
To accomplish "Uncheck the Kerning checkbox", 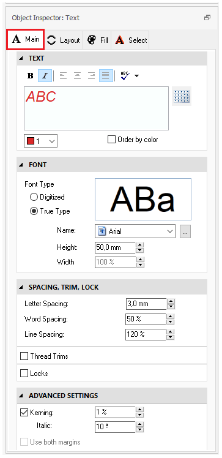I will (24, 413).
